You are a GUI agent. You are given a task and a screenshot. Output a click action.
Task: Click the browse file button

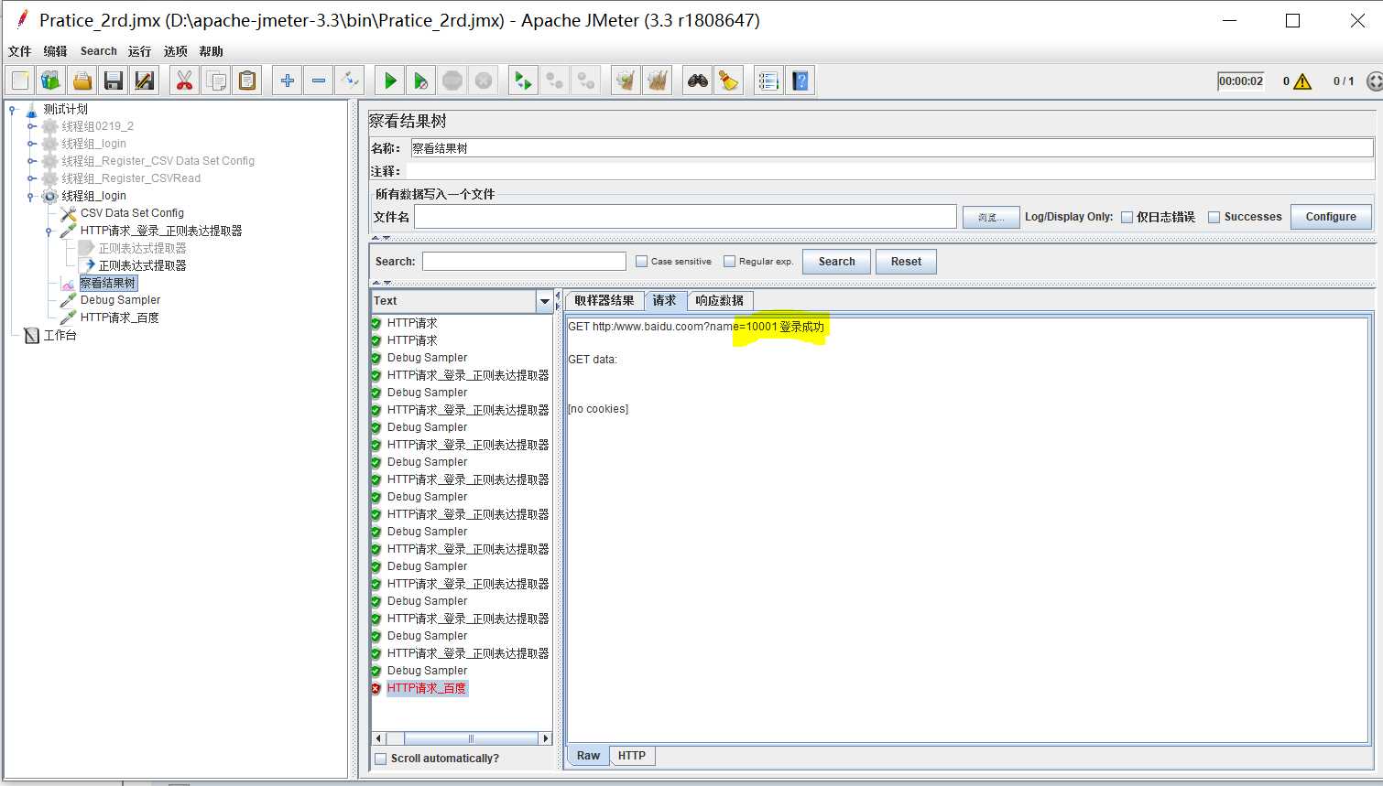[x=991, y=217]
